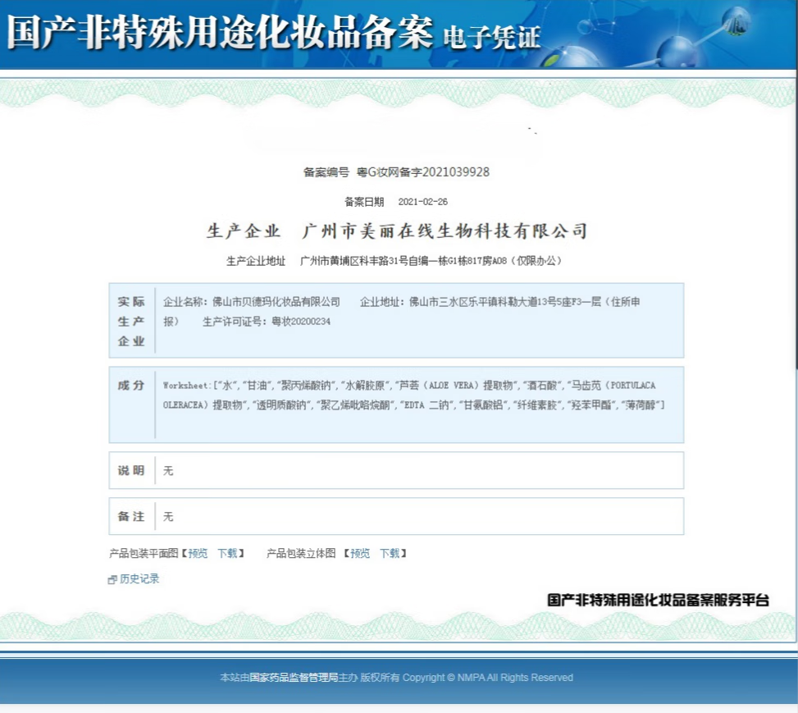Click the filing date 2021-02-26
This screenshot has width=798, height=713.
pos(422,202)
